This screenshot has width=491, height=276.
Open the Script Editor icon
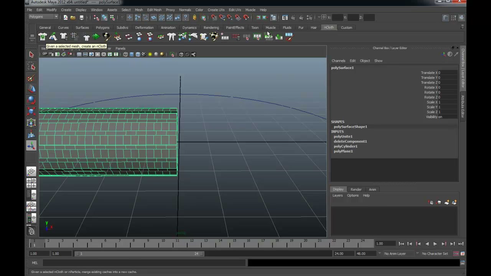coord(463,263)
